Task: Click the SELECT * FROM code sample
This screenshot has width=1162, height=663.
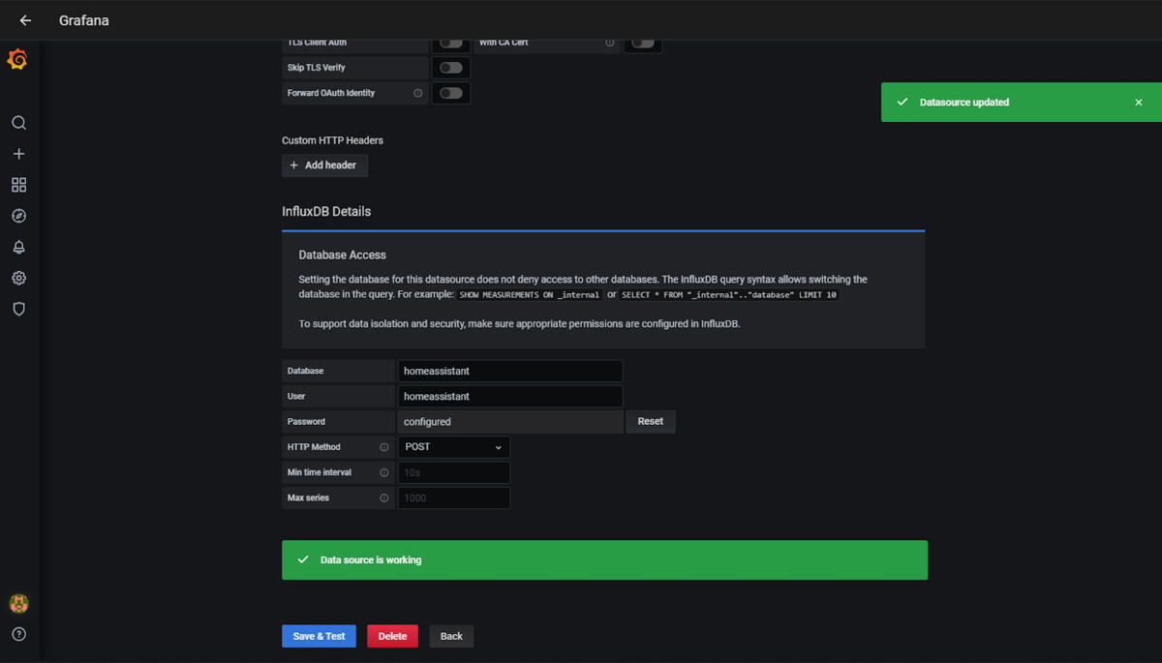Action: (x=729, y=295)
